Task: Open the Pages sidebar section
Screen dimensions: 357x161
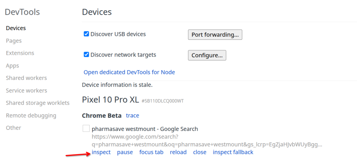Action: click(14, 41)
